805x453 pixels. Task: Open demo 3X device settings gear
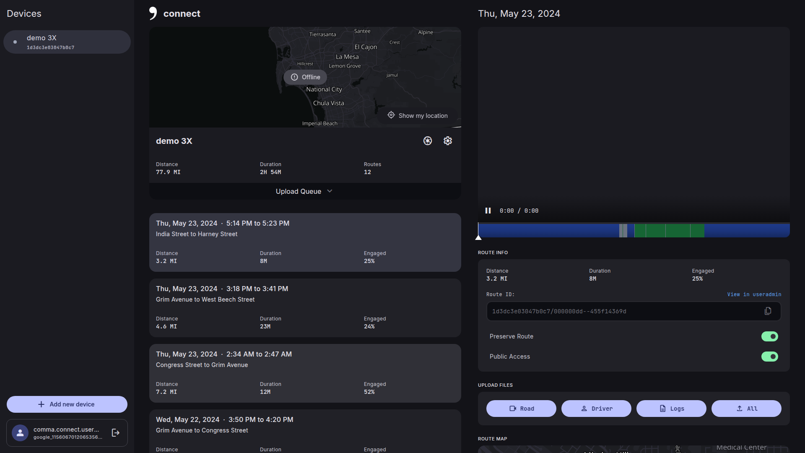click(447, 141)
